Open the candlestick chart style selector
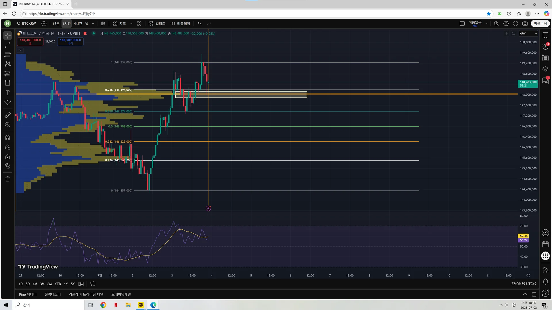Screen dimensions: 552x310 coord(103,24)
